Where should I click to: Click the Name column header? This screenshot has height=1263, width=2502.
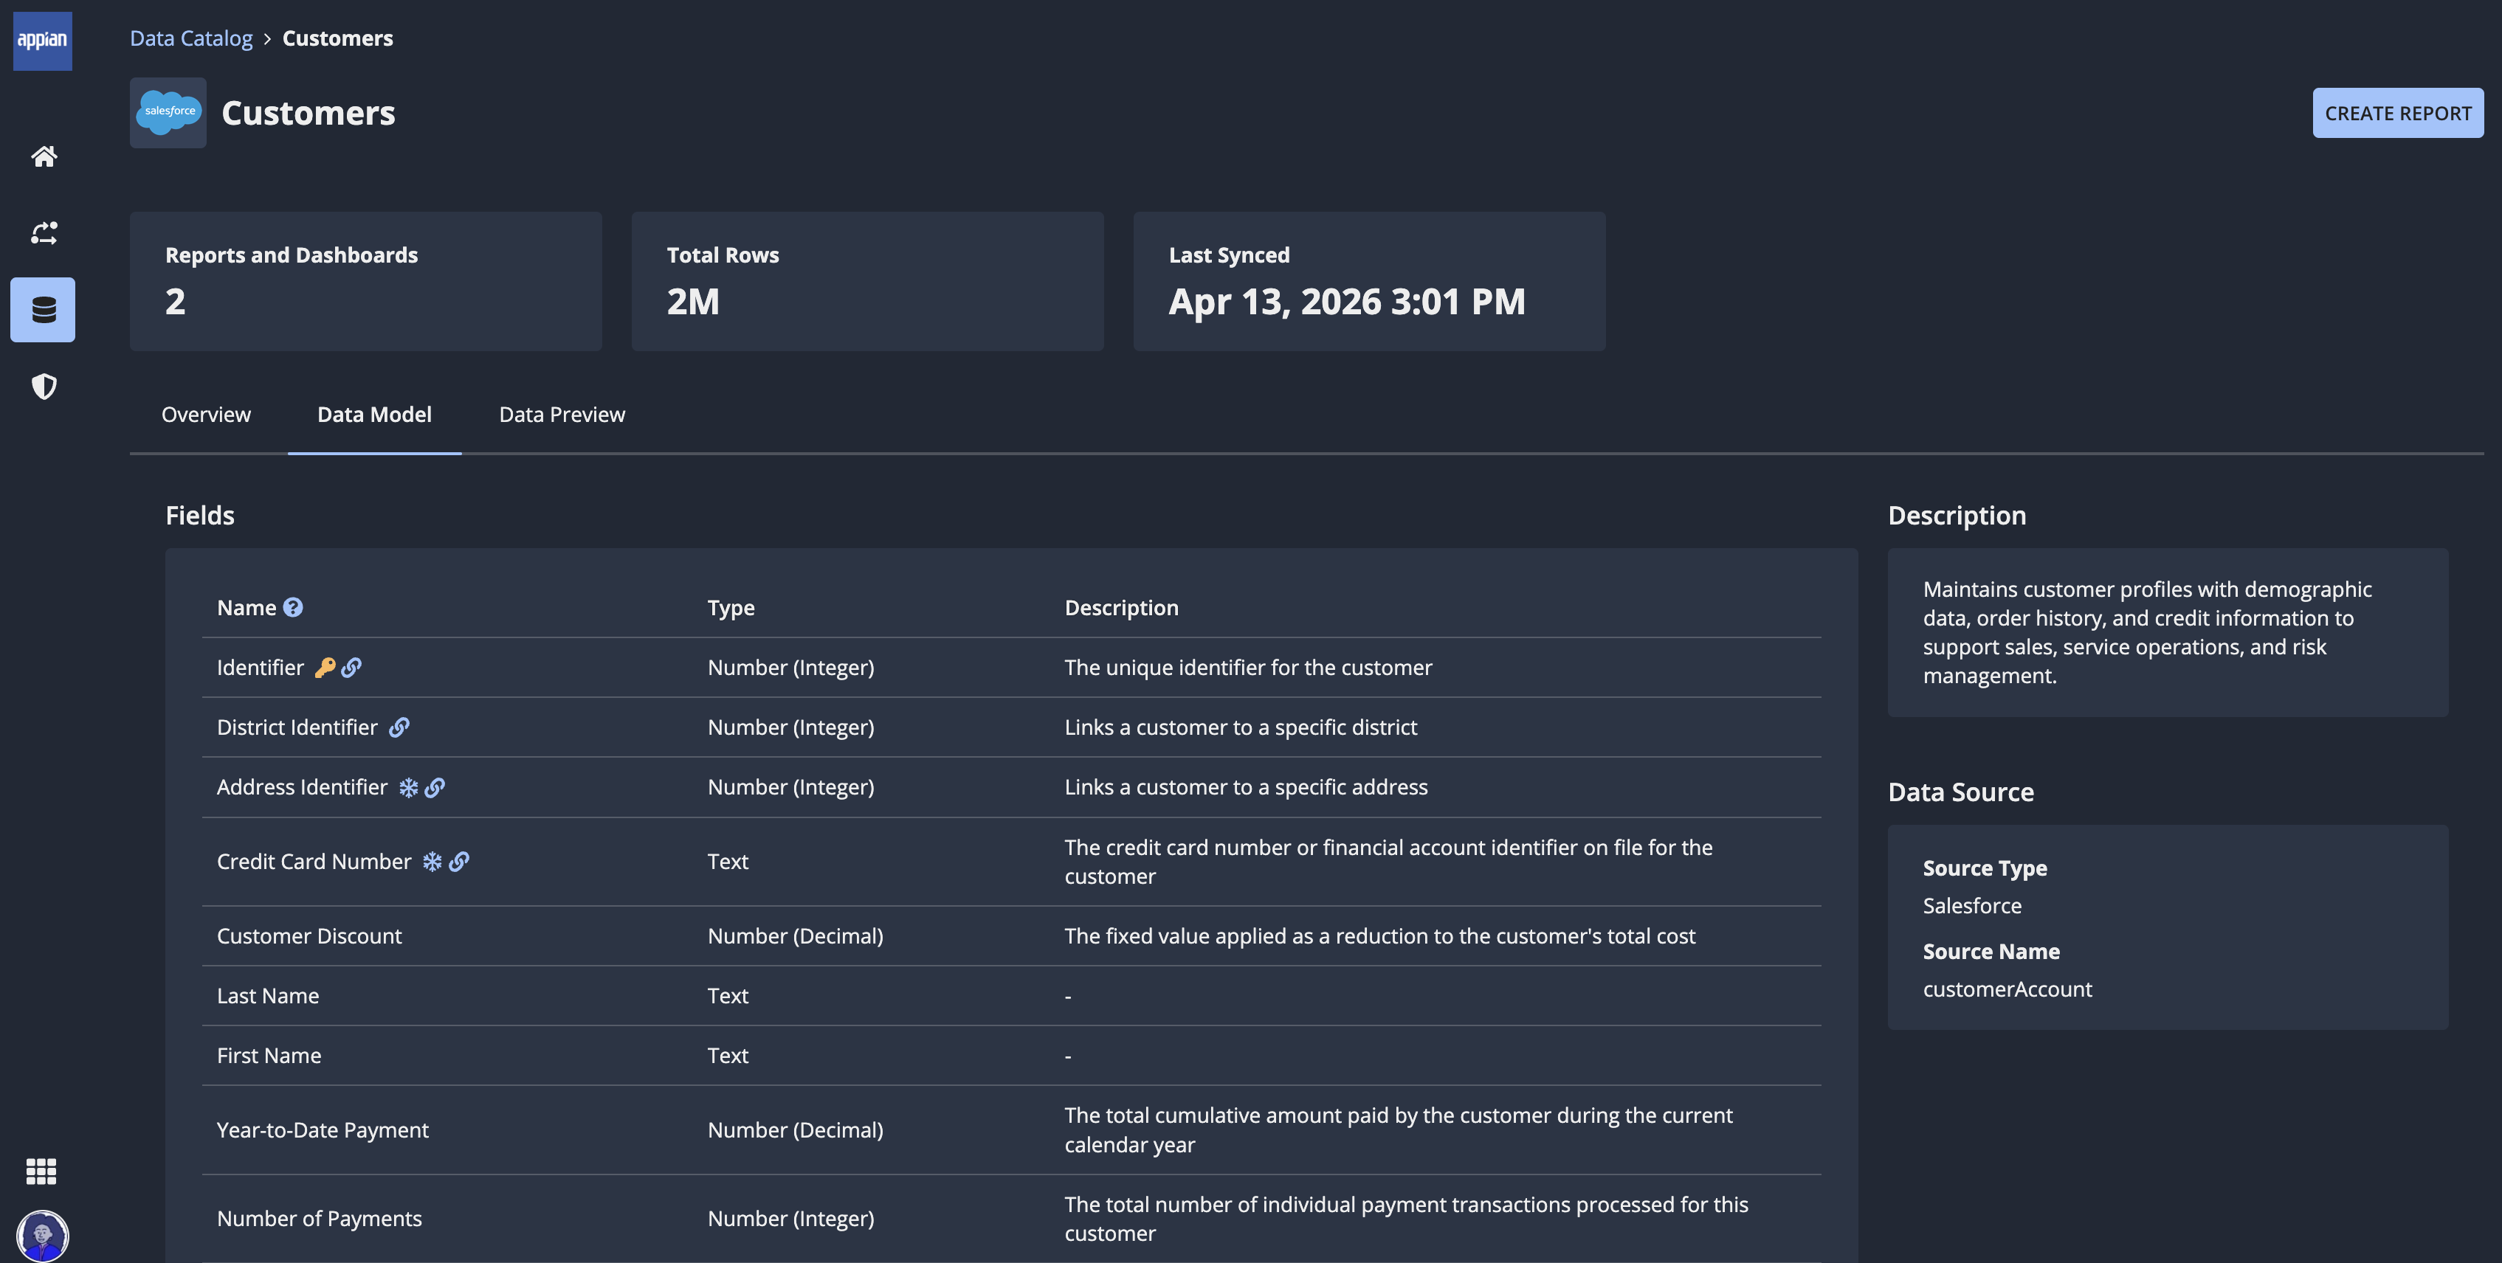tap(247, 606)
